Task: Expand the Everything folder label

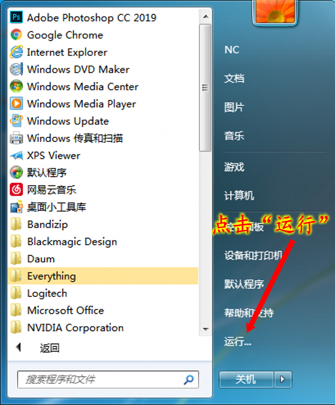Action: (52, 276)
